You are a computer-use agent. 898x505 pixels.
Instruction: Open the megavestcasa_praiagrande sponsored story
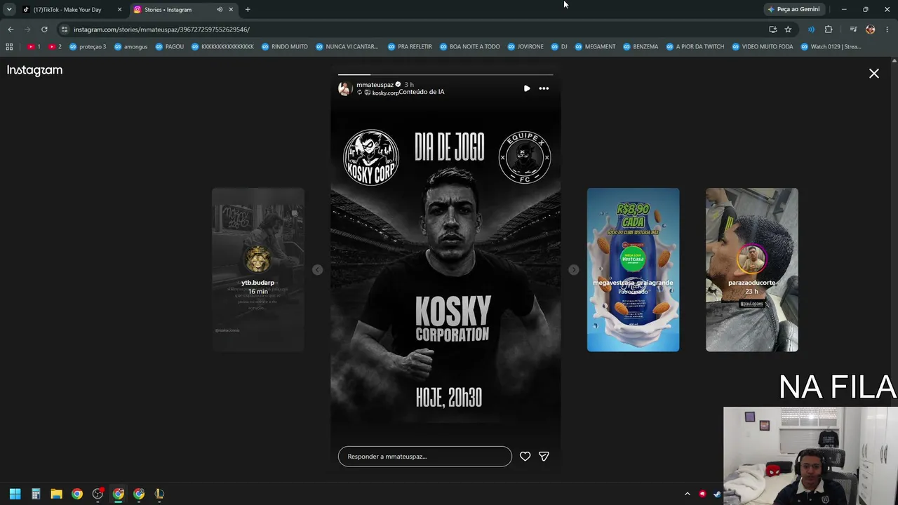tap(633, 270)
